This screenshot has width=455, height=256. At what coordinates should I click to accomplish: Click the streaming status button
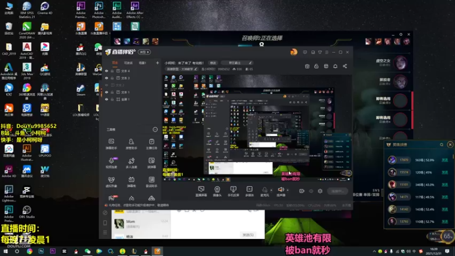[337, 191]
